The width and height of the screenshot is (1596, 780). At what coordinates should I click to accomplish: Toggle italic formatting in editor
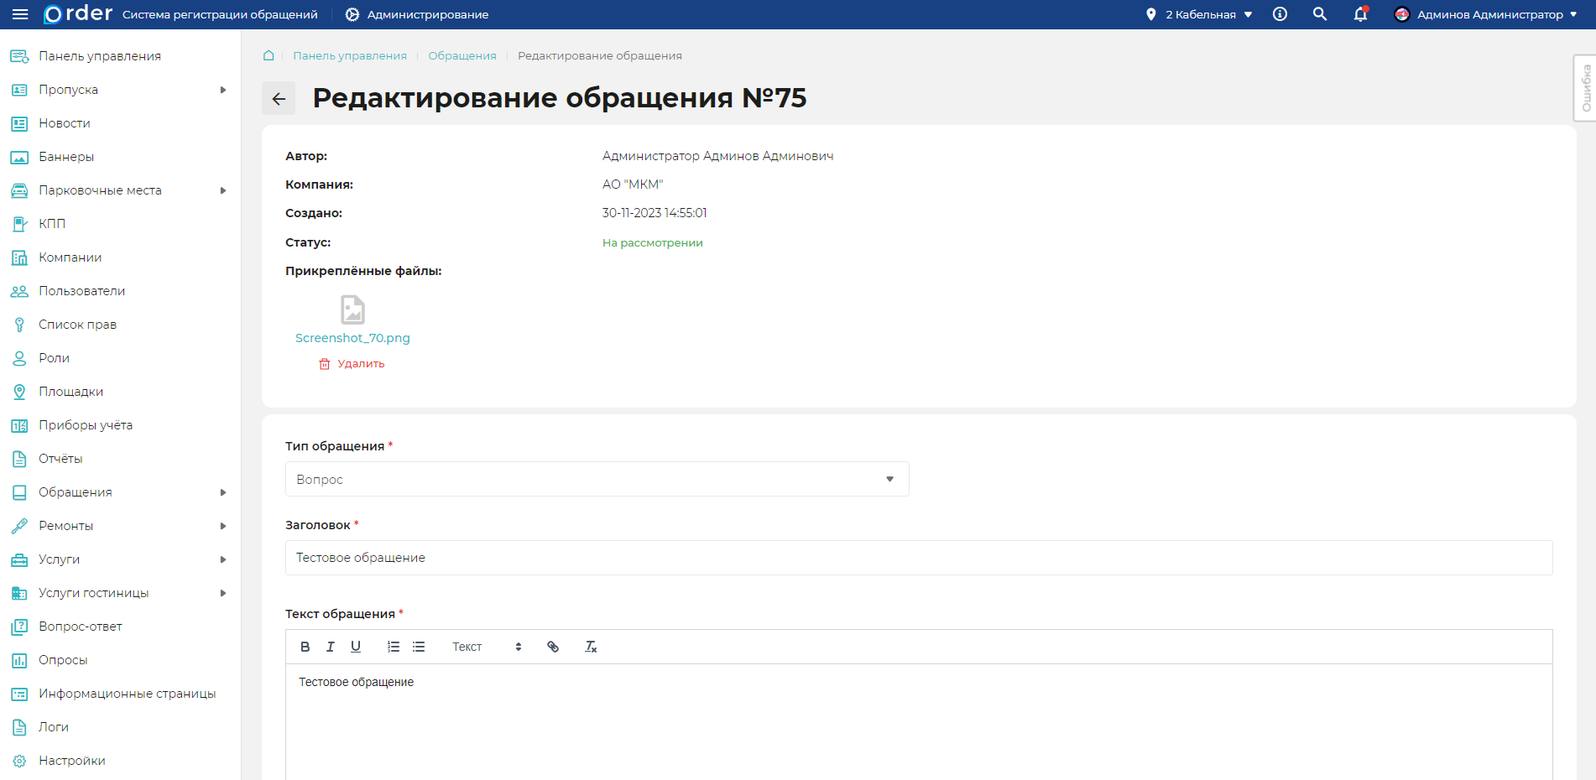(x=331, y=647)
